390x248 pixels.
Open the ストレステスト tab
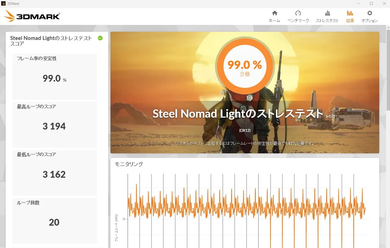pos(327,16)
